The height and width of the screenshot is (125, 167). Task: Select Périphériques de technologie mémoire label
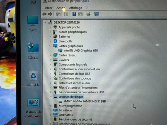(85, 124)
